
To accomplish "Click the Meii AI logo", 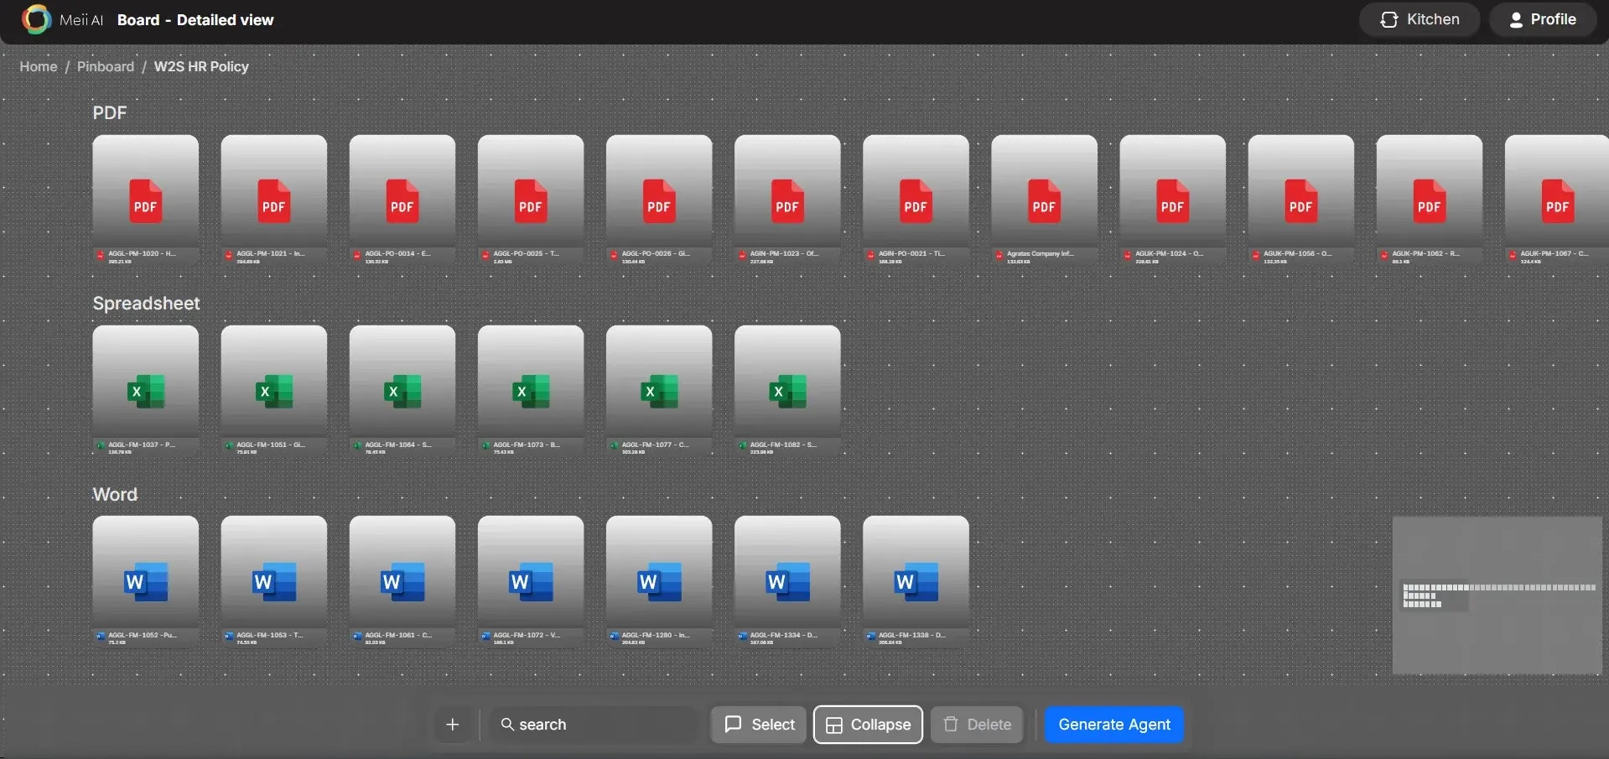I will [x=35, y=19].
